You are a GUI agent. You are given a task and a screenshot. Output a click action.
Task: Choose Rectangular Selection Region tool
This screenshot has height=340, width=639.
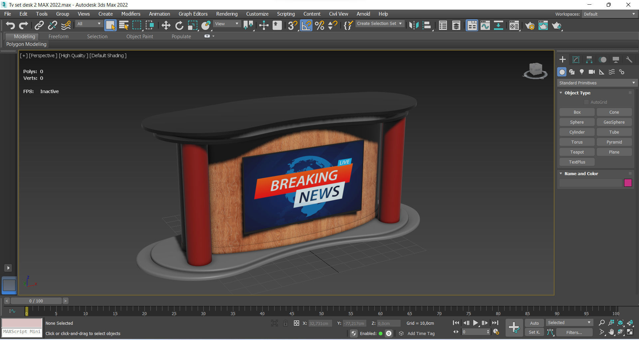coord(137,26)
